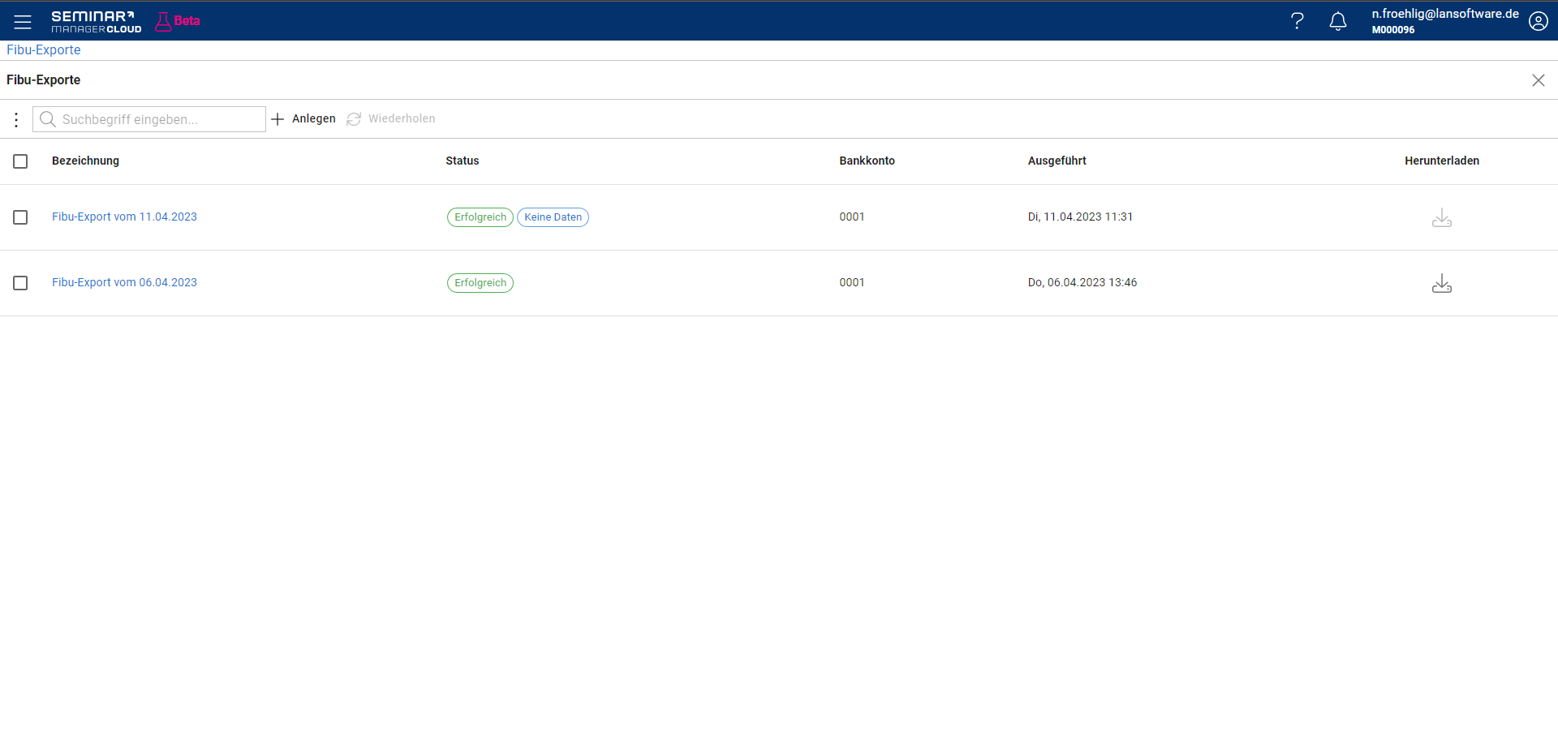Click the search magnifier icon

click(x=48, y=119)
